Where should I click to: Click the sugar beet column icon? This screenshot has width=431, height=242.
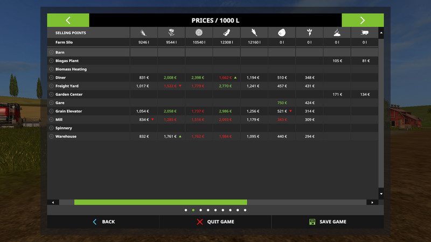click(x=309, y=33)
